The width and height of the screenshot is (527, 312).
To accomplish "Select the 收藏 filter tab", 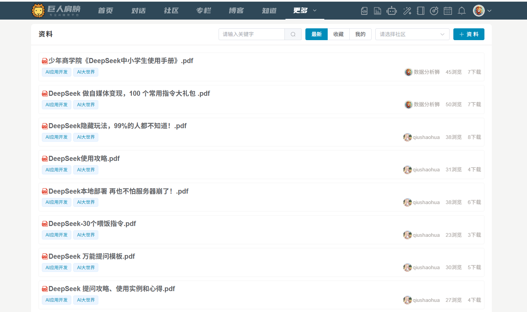I will coord(338,34).
